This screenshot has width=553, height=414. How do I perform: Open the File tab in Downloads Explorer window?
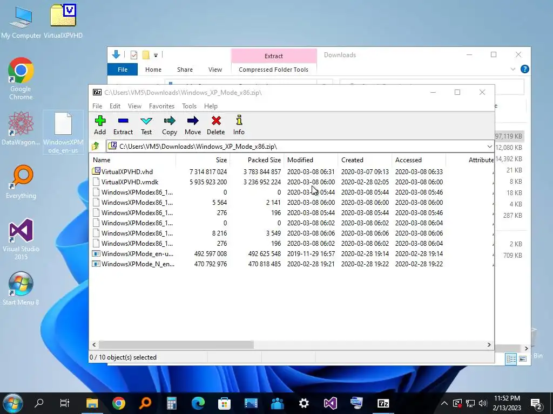pyautogui.click(x=123, y=70)
